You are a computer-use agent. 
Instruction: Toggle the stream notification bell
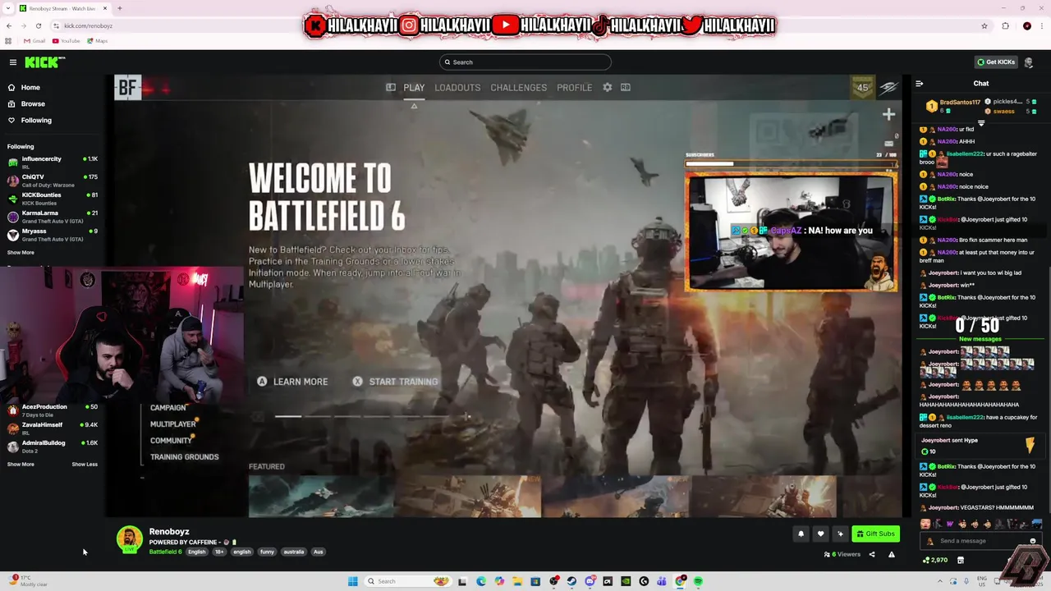801,534
